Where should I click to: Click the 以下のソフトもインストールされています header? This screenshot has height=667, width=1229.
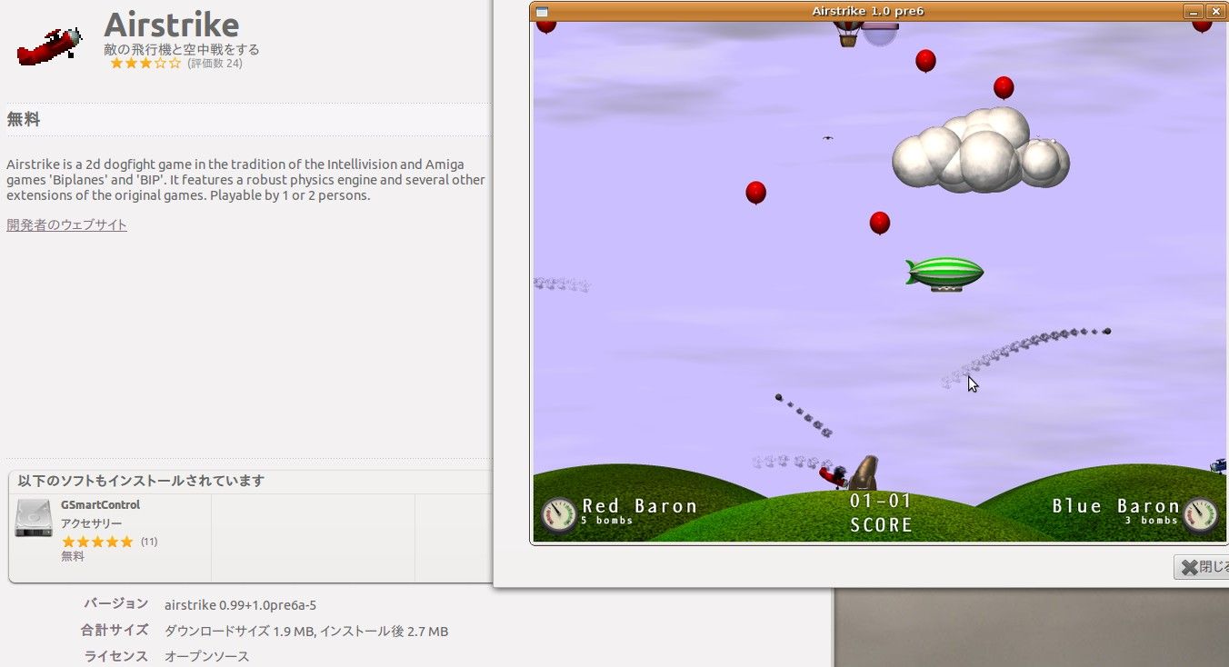tap(141, 481)
